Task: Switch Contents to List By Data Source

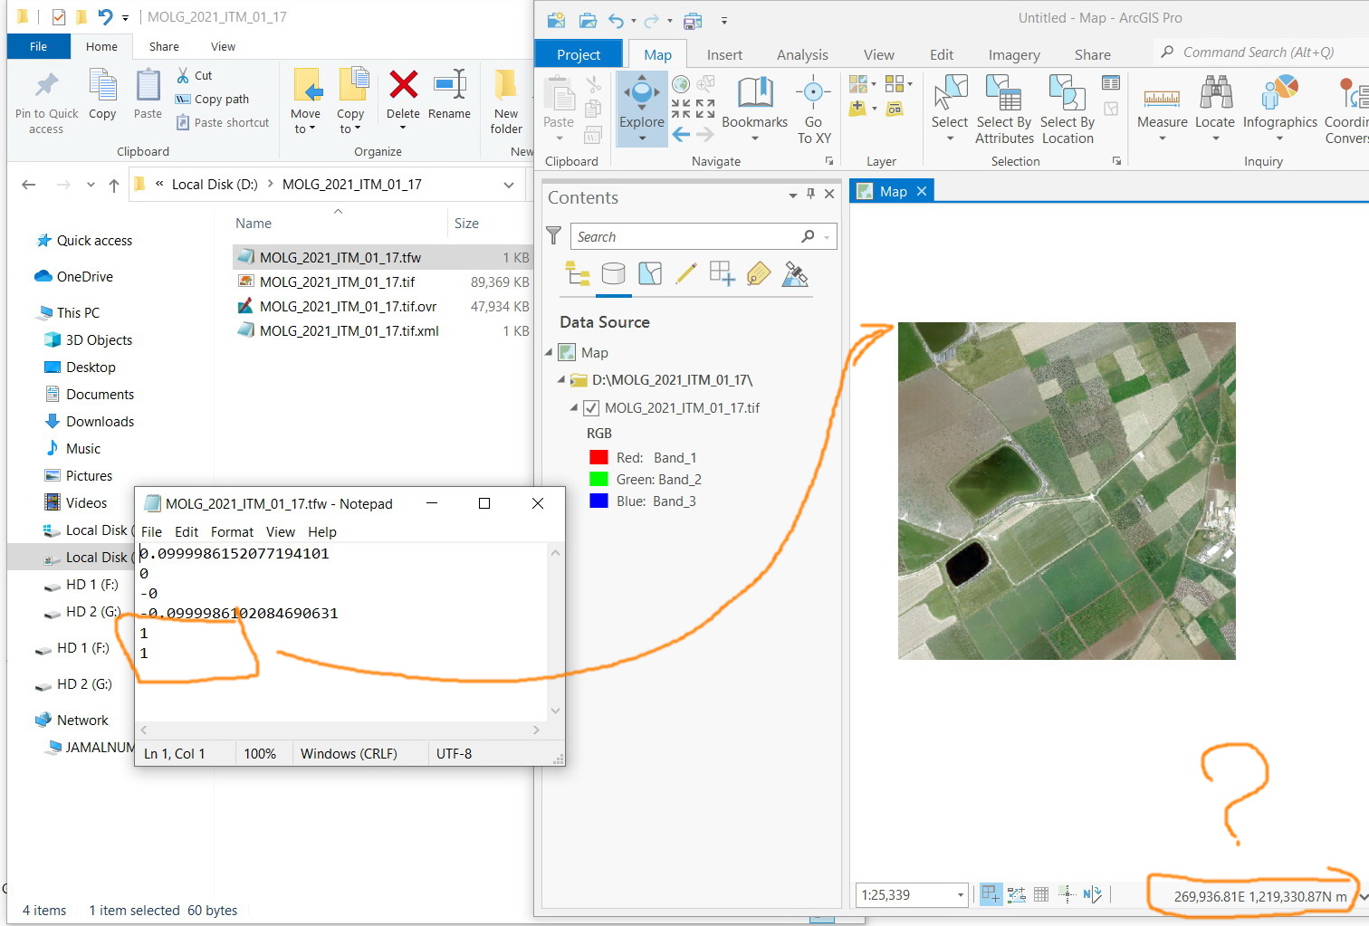Action: [613, 273]
